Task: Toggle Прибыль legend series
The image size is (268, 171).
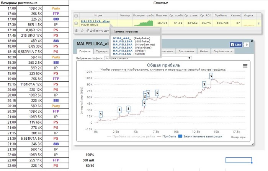Action: coord(167,136)
